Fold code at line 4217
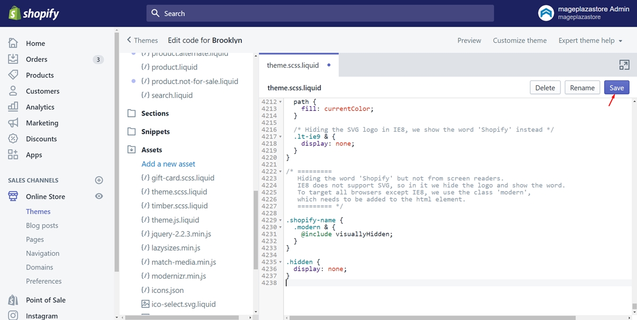Viewport: 637px width, 320px height. 280,136
